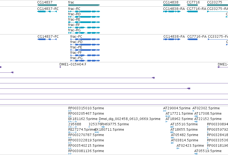
Task: Click the label CG7716-PA
Action: tap(197, 37)
